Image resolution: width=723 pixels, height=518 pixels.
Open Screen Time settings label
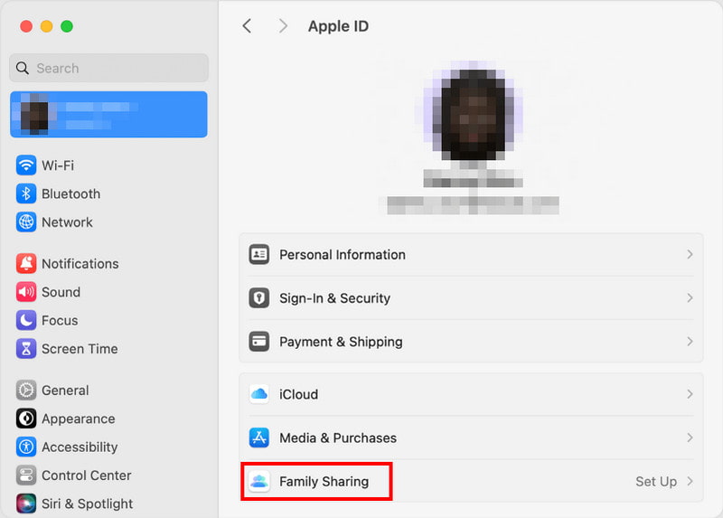(x=80, y=349)
